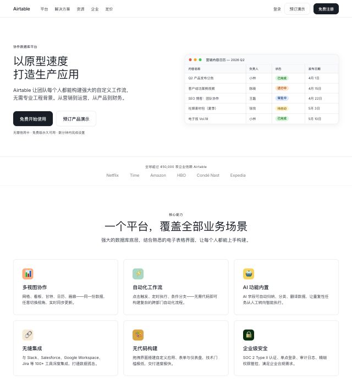Click 已完成 badge in 电子报 Vol.18 row

(282, 118)
